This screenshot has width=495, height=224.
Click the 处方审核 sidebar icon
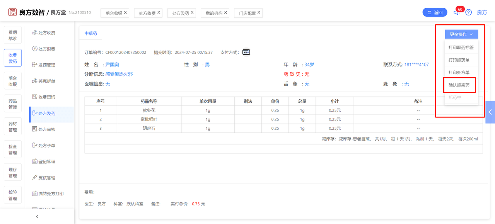[35, 129]
